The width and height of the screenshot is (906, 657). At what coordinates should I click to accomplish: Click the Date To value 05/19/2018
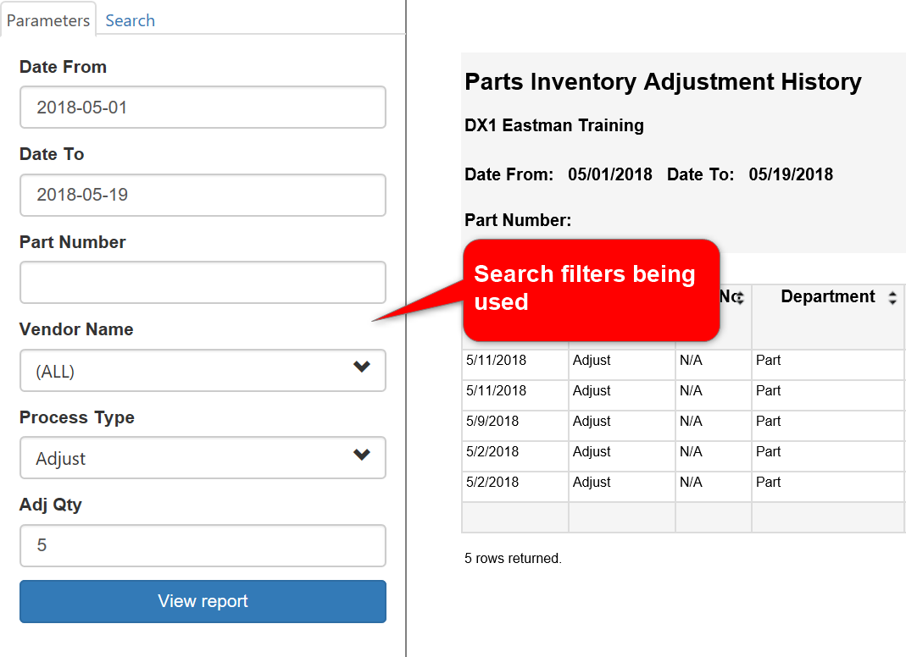point(791,174)
